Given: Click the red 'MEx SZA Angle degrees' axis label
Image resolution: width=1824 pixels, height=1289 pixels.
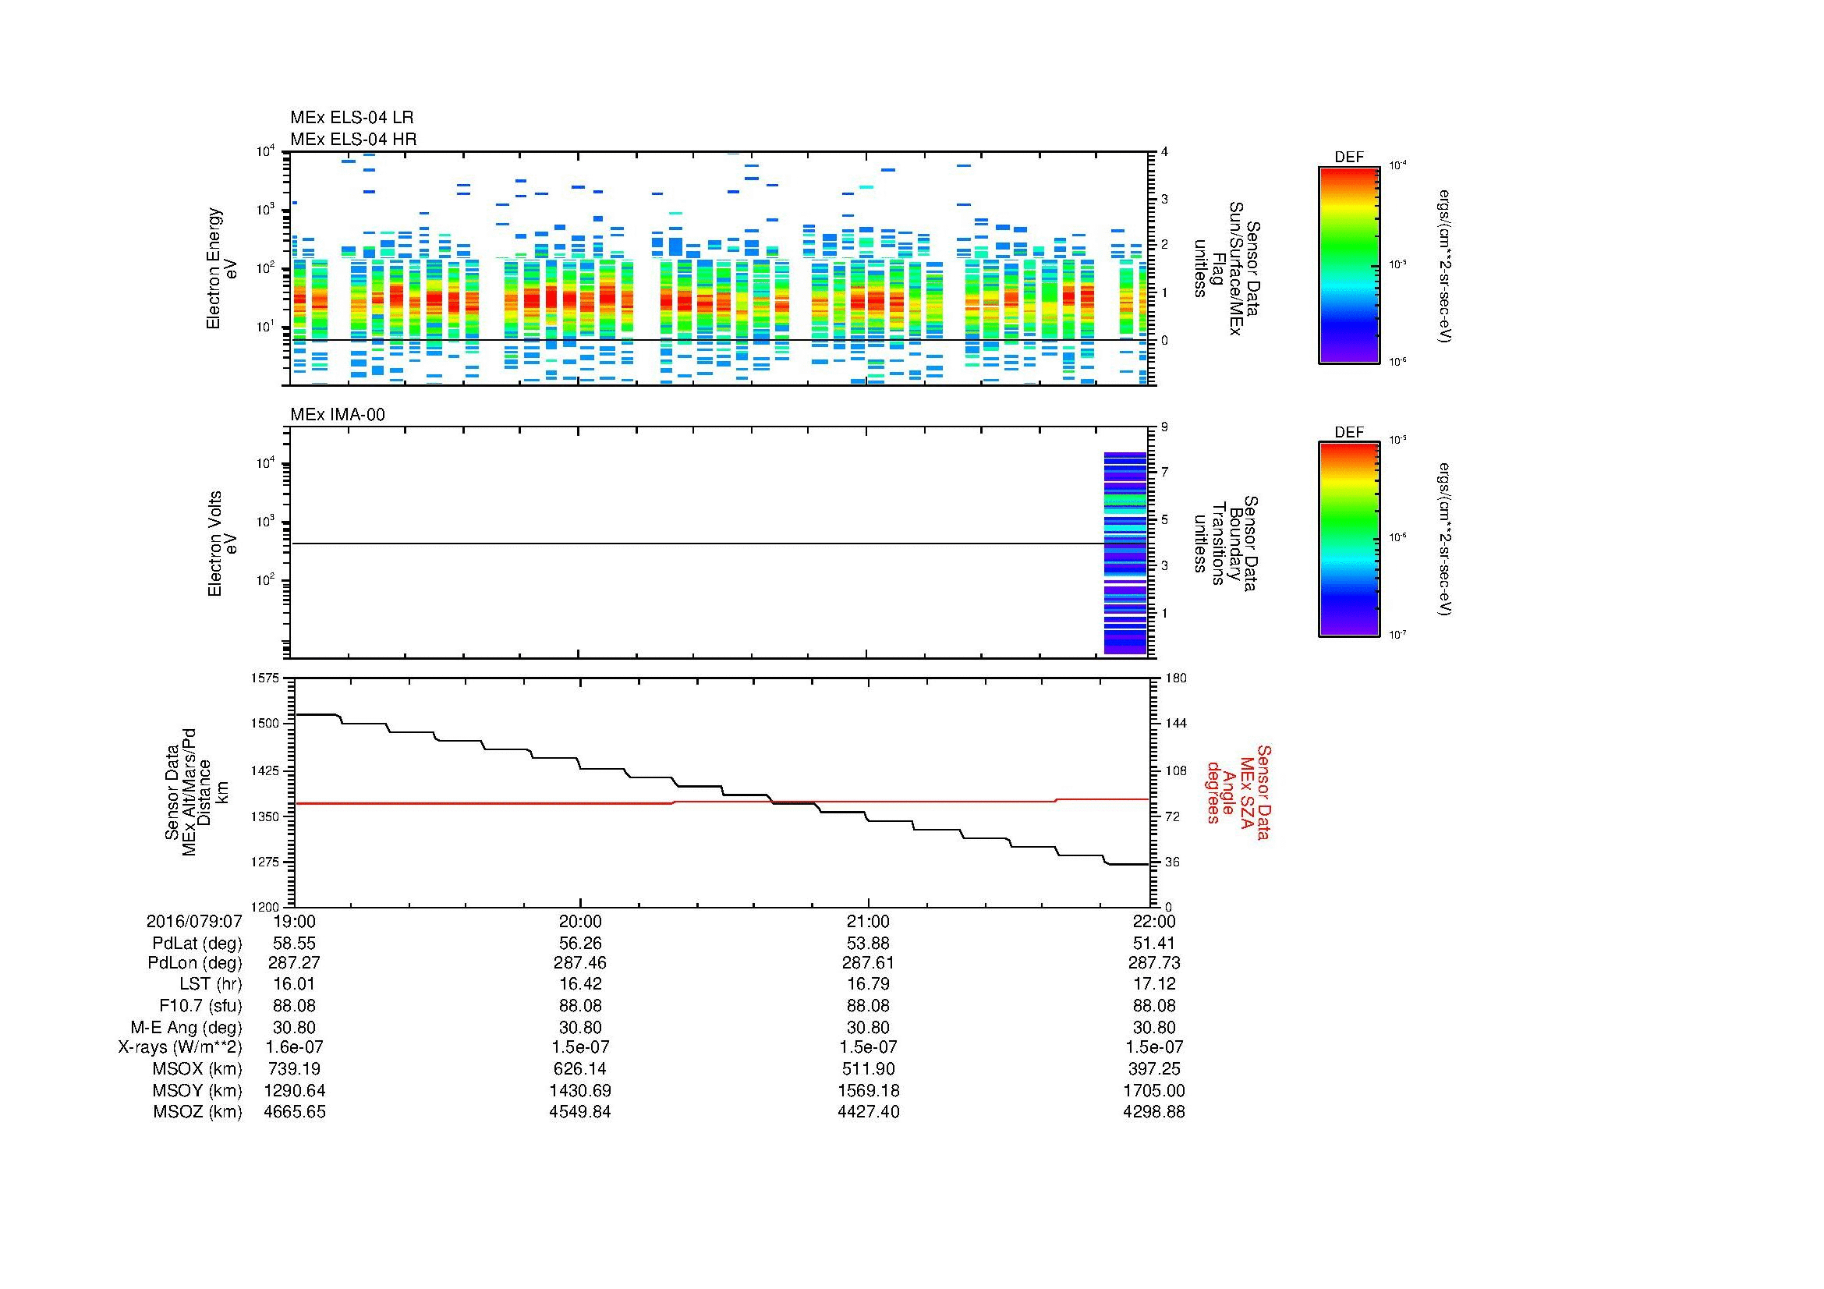Looking at the screenshot, I should [1238, 792].
